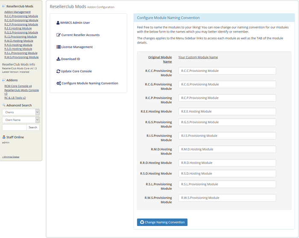Open R.I.S.Provisioning Module sidebar link
The image size is (299, 238).
[21, 36]
